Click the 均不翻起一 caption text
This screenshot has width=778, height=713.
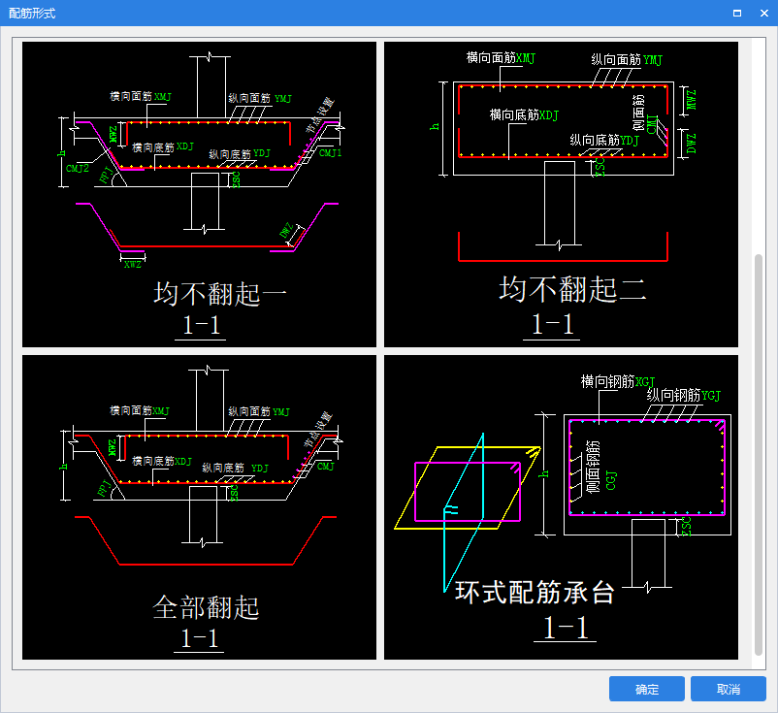[220, 293]
